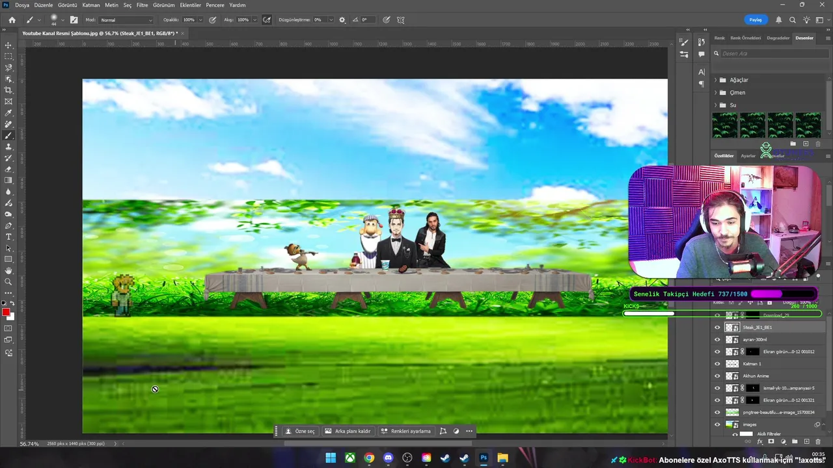Open the Katman menu
Screen dimensions: 833x468
click(x=91, y=5)
